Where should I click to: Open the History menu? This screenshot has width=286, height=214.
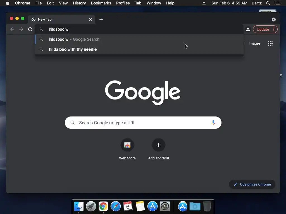click(x=79, y=3)
